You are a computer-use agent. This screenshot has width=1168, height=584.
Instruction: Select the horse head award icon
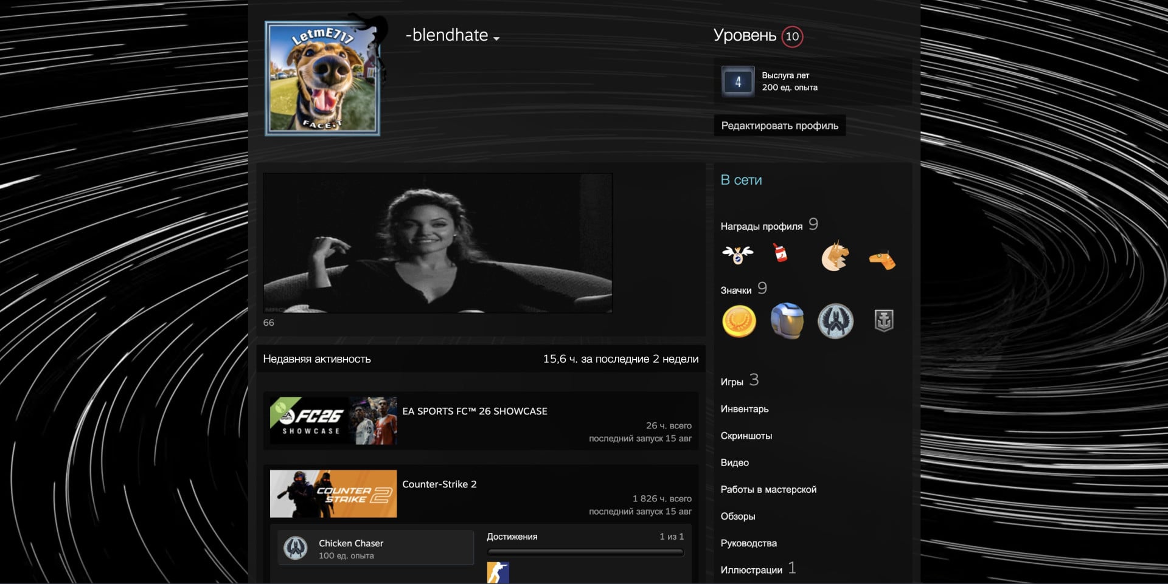click(835, 256)
